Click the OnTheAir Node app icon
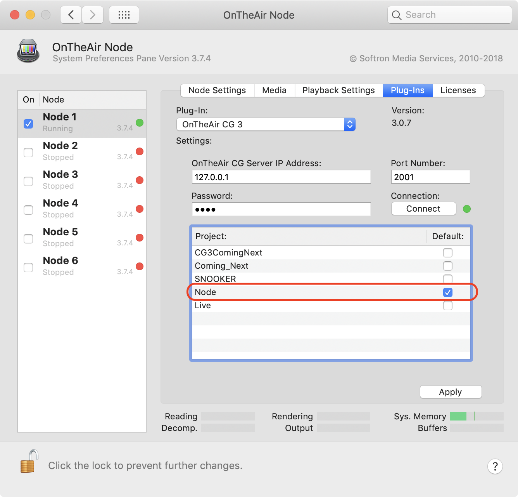The image size is (518, 497). 28,51
